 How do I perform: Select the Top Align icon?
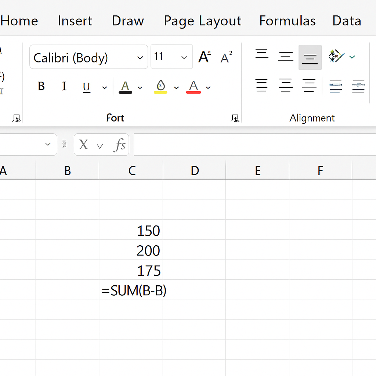coord(262,54)
